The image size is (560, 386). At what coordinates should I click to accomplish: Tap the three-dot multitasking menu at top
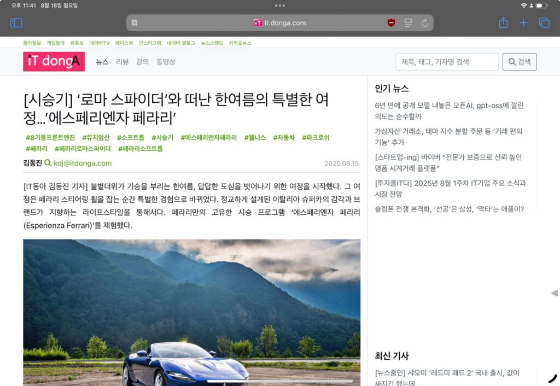pos(280,5)
